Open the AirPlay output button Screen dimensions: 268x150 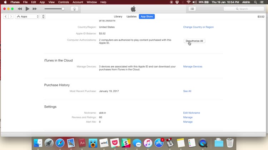[x=75, y=9]
